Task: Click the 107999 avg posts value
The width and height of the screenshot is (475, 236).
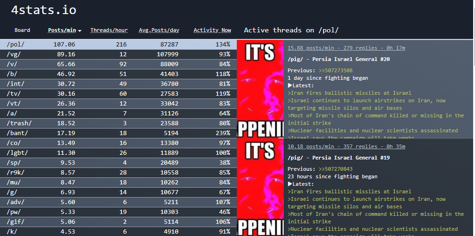Action: 167,54
